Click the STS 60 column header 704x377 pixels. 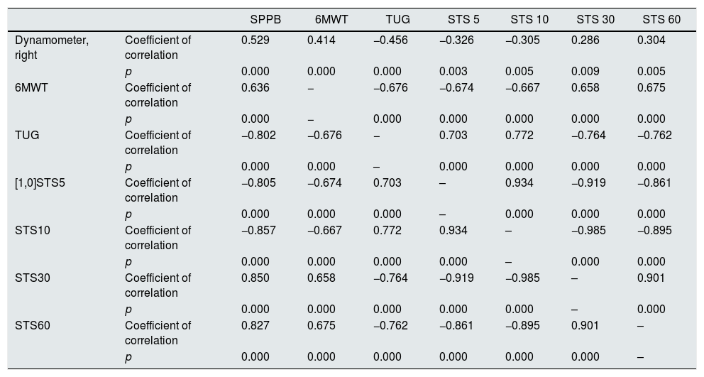click(x=661, y=19)
